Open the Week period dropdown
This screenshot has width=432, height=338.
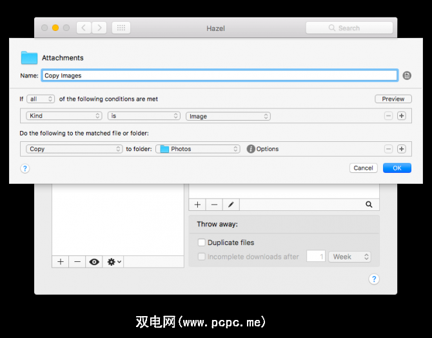click(x=350, y=257)
